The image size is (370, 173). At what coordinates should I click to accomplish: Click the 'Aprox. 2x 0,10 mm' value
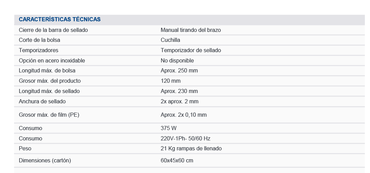pyautogui.click(x=184, y=115)
